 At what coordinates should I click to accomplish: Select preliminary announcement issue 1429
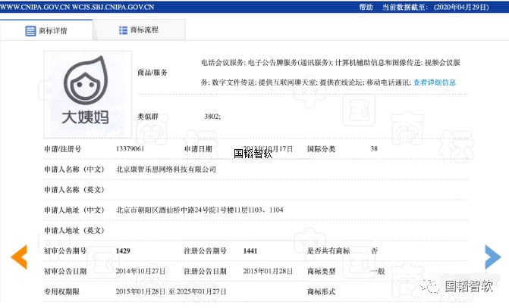tap(123, 250)
